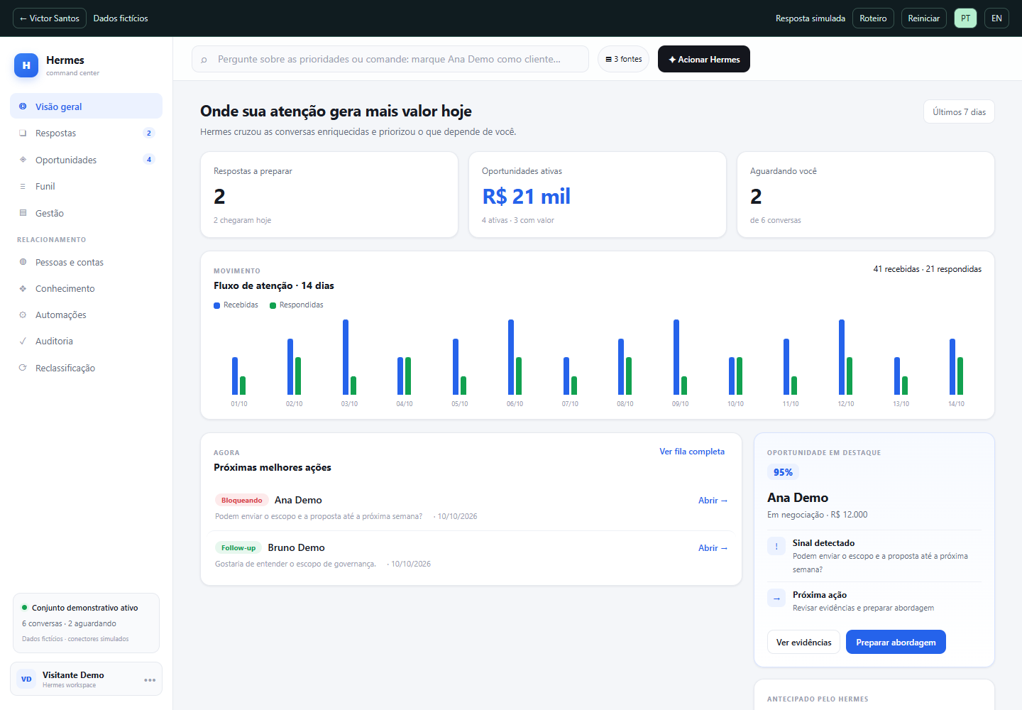Click the Sinal detectado exclamation icon
The image size is (1022, 710).
776,546
